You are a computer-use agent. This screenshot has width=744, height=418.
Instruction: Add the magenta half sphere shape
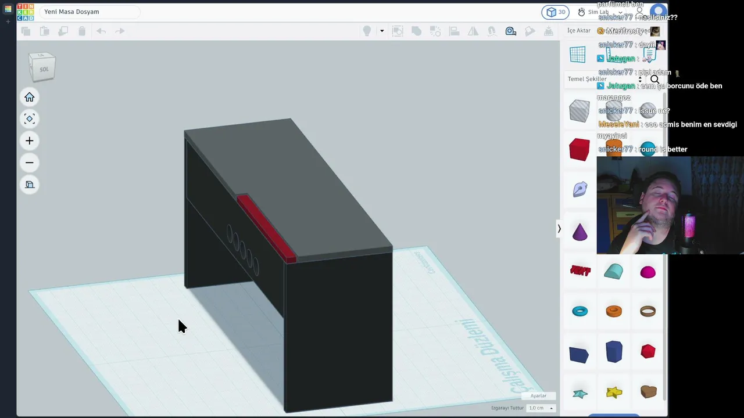pos(648,272)
